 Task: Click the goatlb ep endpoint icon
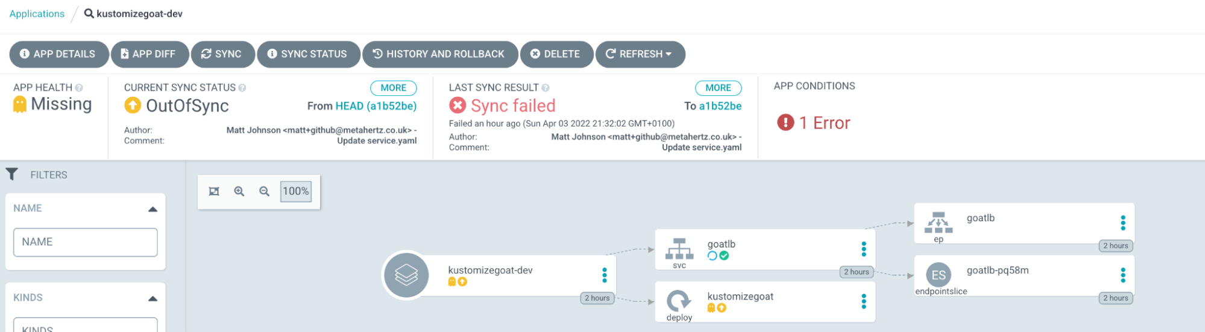(x=939, y=222)
